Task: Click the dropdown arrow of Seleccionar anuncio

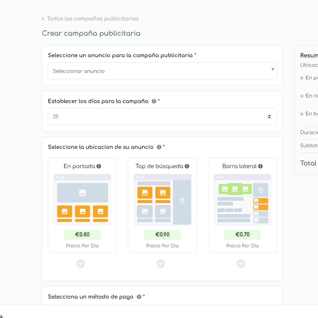Action: [273, 69]
